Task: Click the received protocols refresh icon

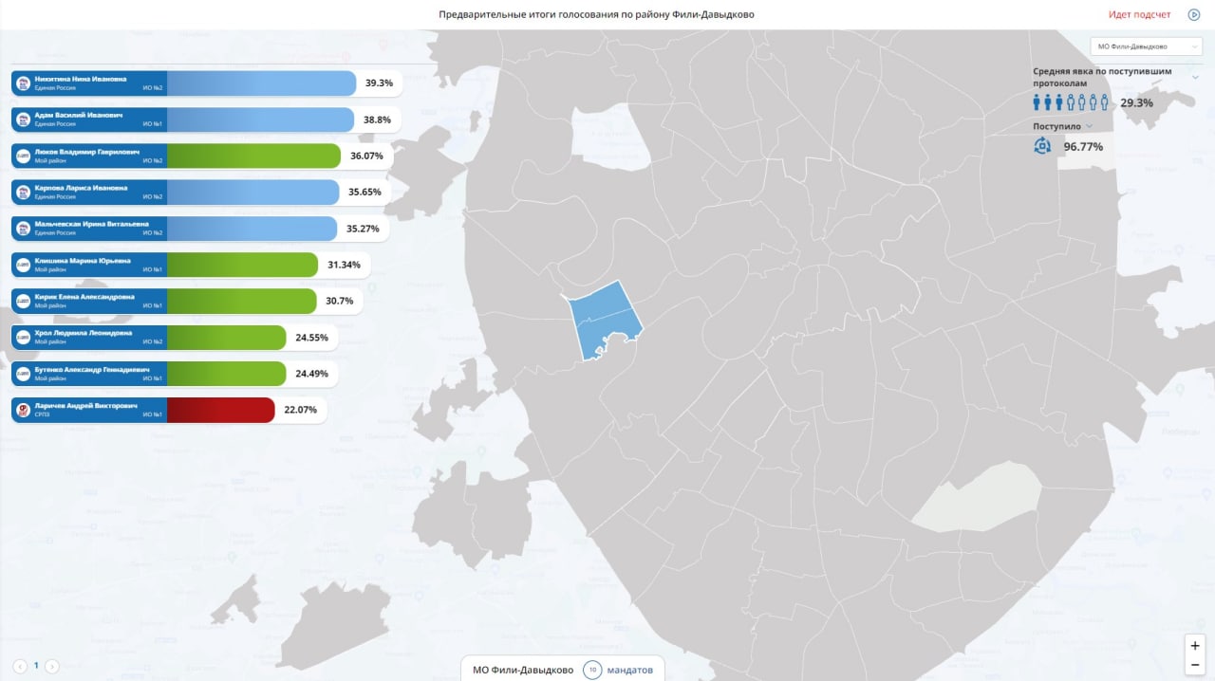Action: tap(1042, 146)
